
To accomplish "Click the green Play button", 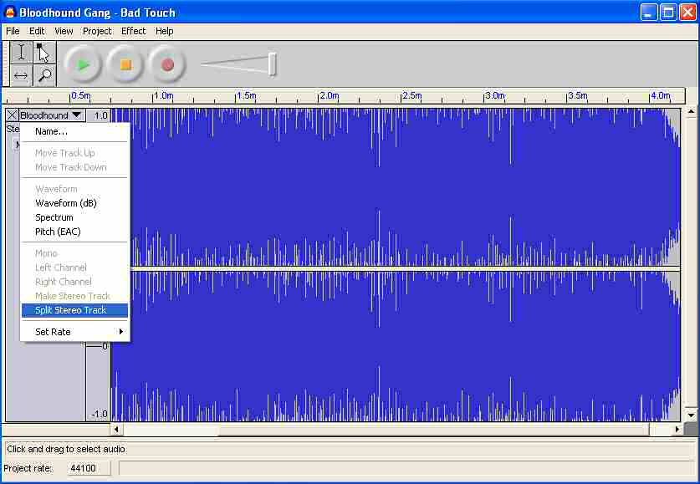I will point(83,65).
